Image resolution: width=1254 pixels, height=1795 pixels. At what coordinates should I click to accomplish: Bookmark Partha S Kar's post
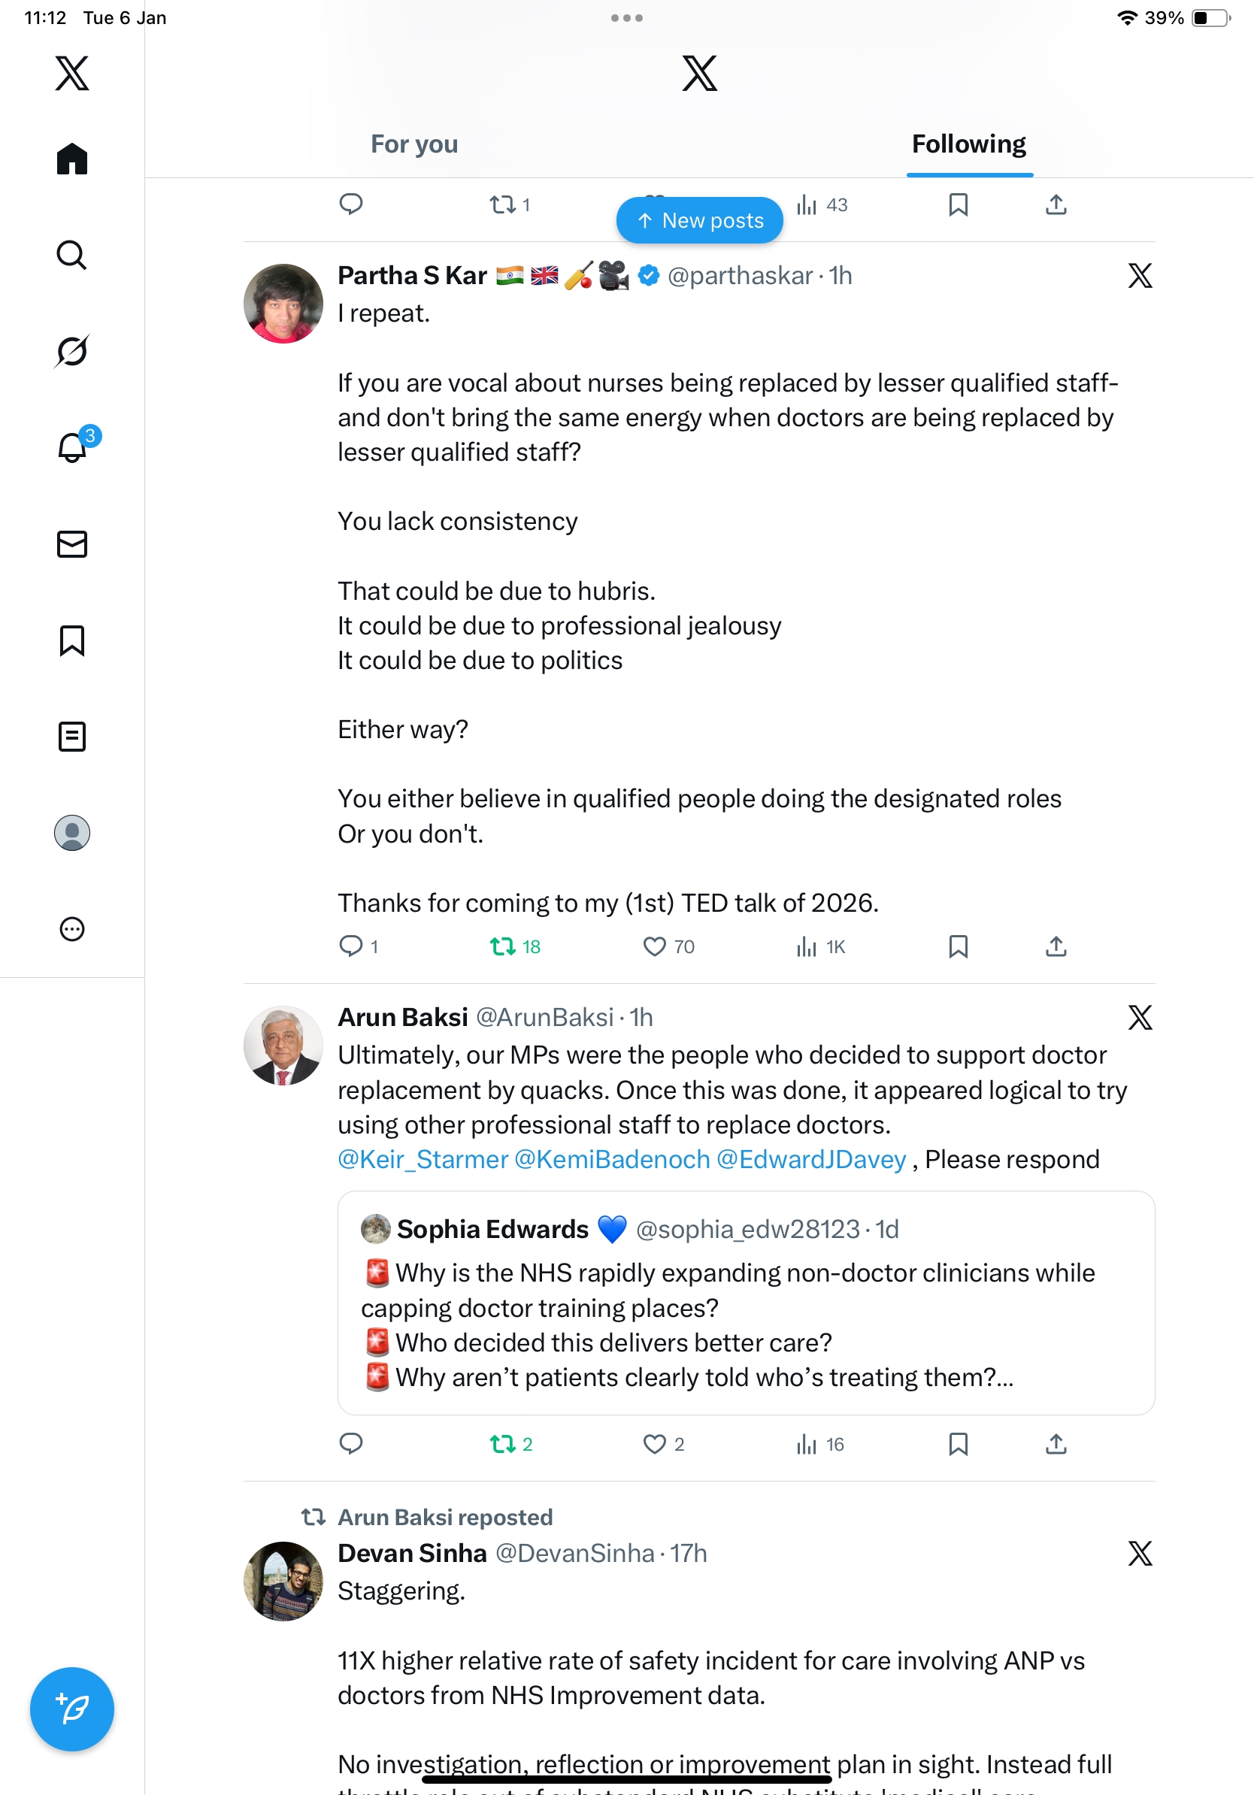[x=958, y=947]
